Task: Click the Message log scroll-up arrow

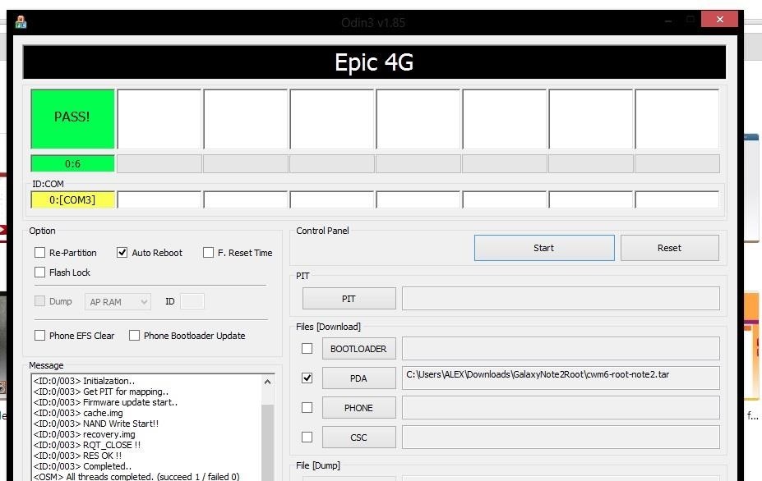Action: [x=267, y=382]
